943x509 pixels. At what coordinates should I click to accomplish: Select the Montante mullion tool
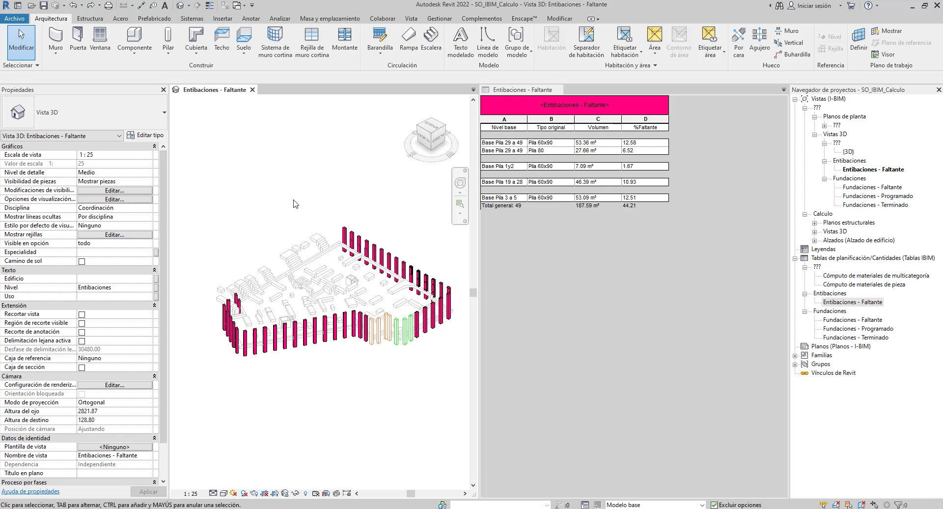click(x=344, y=39)
